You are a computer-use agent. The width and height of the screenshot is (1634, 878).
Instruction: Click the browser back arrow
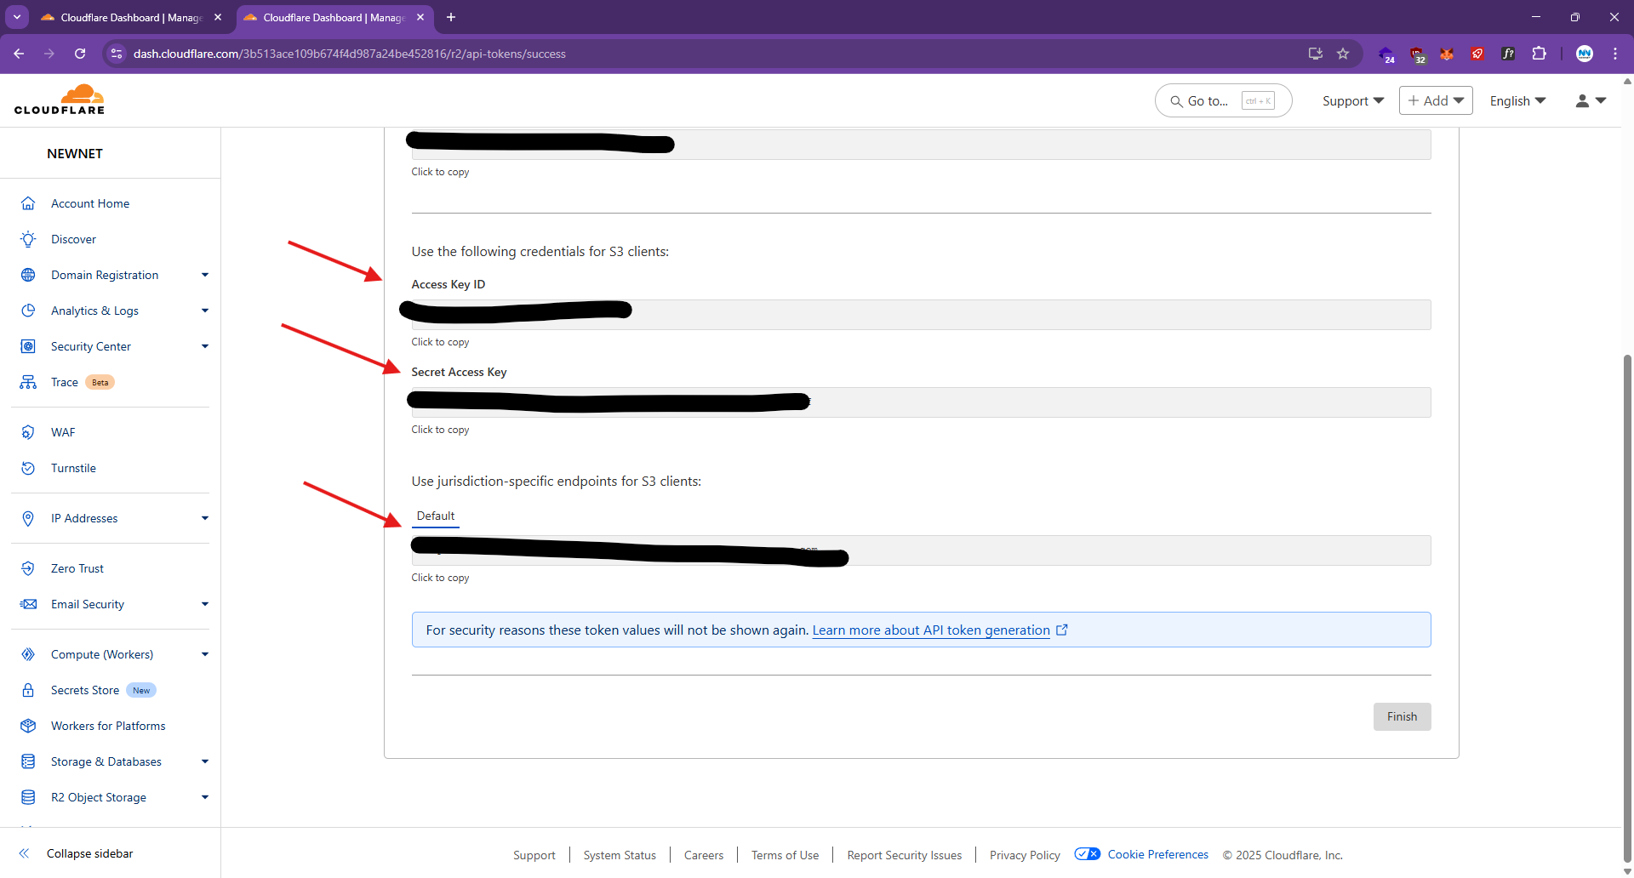point(19,54)
